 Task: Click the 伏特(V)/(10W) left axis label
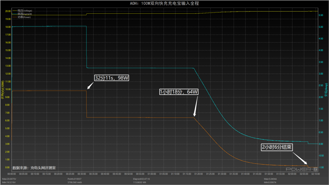point(3,90)
